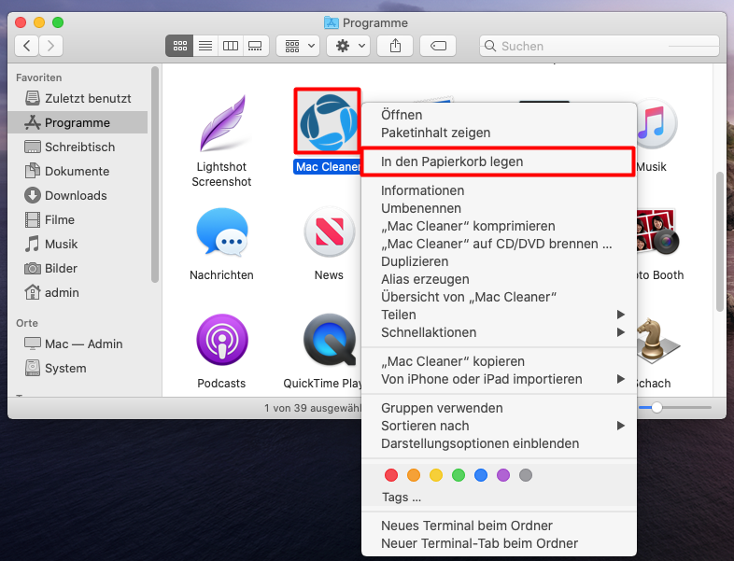734x561 pixels.
Task: Choose Gruppen verwenden
Action: 499,409
